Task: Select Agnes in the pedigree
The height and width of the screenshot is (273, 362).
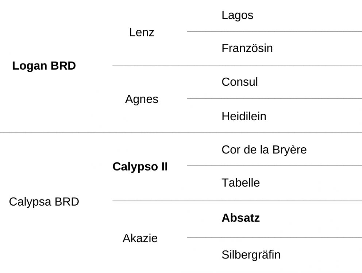Action: (142, 100)
